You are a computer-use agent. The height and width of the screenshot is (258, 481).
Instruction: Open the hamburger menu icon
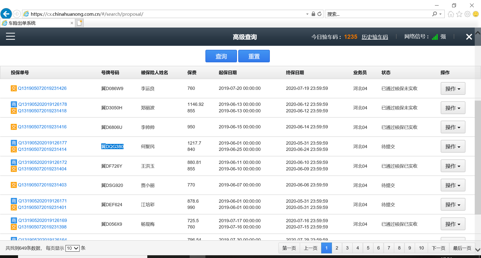[x=11, y=37]
